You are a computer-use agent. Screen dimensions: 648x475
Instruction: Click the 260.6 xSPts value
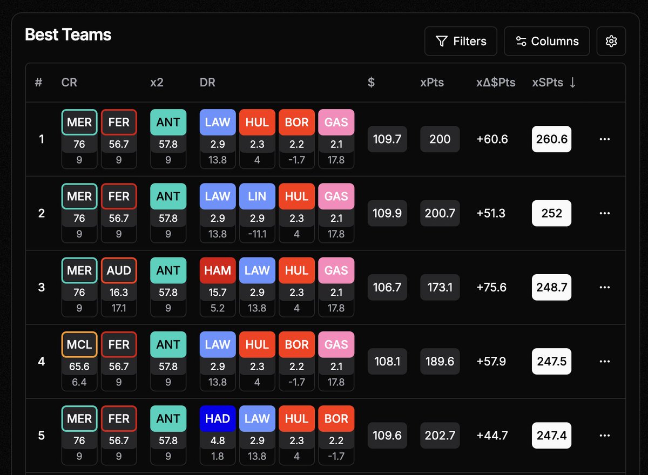pos(551,139)
